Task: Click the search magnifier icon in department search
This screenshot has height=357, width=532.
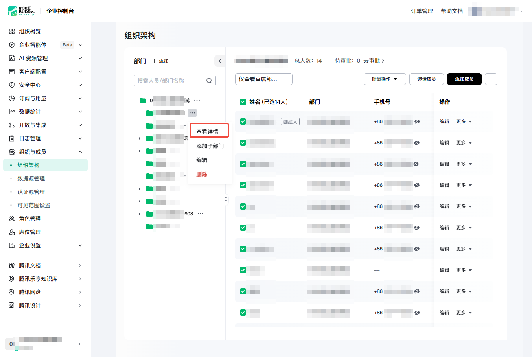Action: (x=209, y=81)
